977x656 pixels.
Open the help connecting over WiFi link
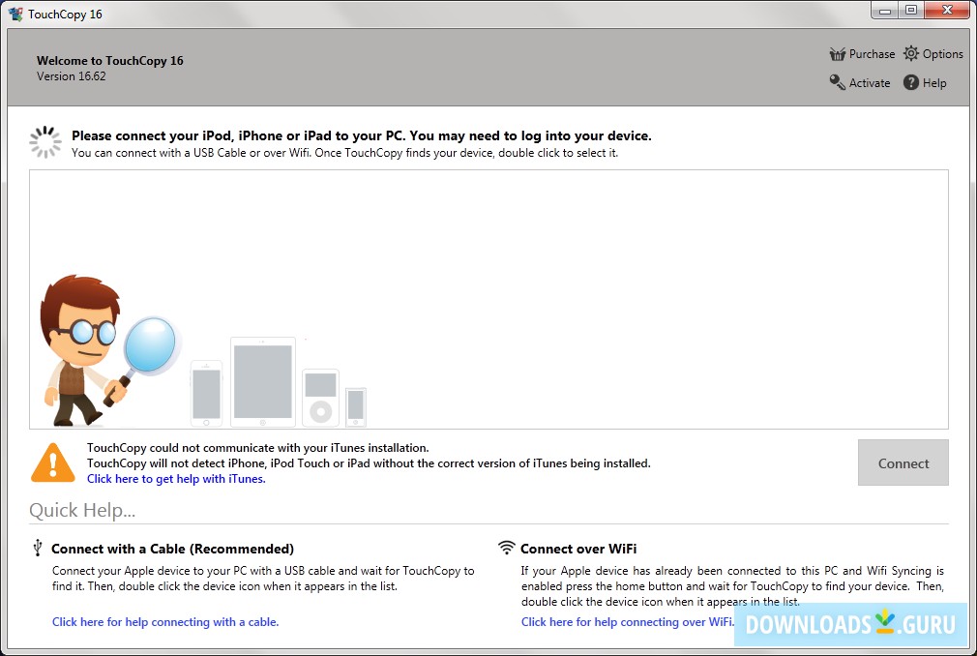(x=628, y=622)
